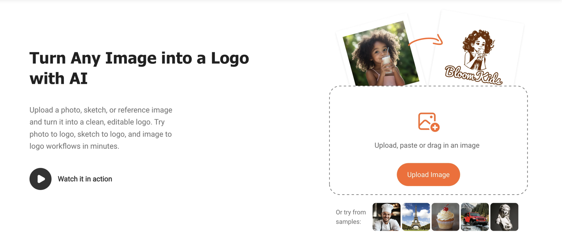The image size is (562, 249).
Task: Click the Upload, paste or drag text
Action: (427, 145)
